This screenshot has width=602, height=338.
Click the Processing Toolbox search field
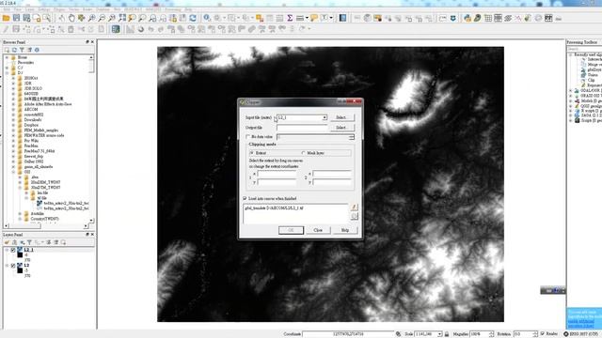pyautogui.click(x=584, y=49)
